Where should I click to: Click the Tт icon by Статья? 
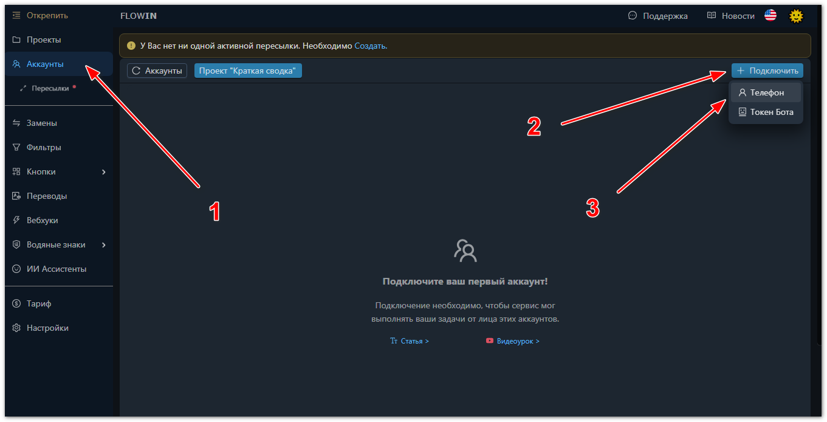point(394,341)
